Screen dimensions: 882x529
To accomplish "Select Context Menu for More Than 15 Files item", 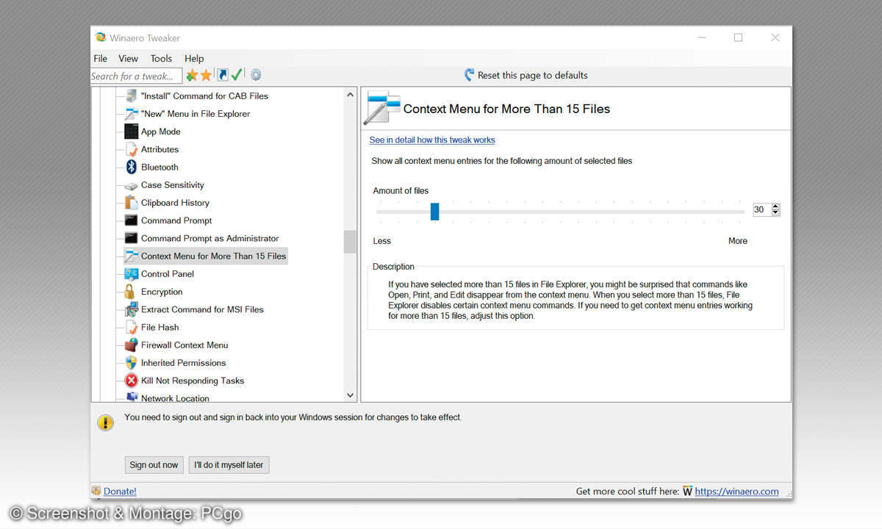I will (x=213, y=256).
